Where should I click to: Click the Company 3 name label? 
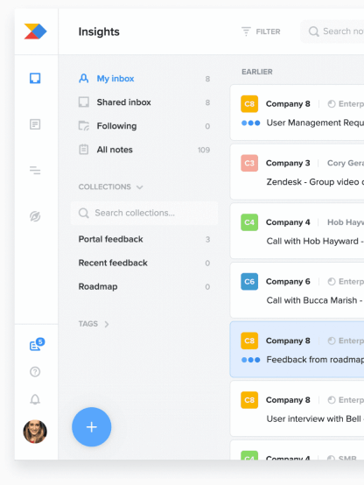tap(288, 163)
